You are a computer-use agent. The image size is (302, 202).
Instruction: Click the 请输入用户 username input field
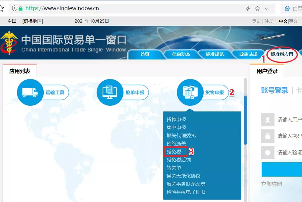(x=289, y=120)
